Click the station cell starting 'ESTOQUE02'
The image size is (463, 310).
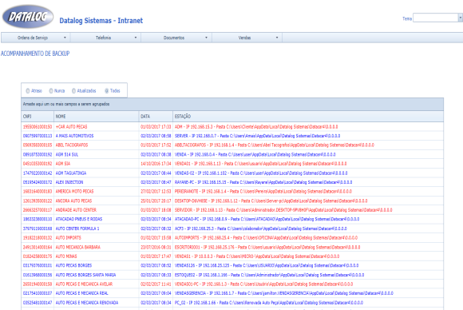(308, 275)
